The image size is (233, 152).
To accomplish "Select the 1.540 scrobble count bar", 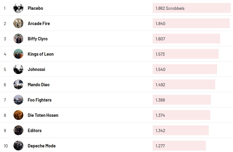I will [x=185, y=69].
